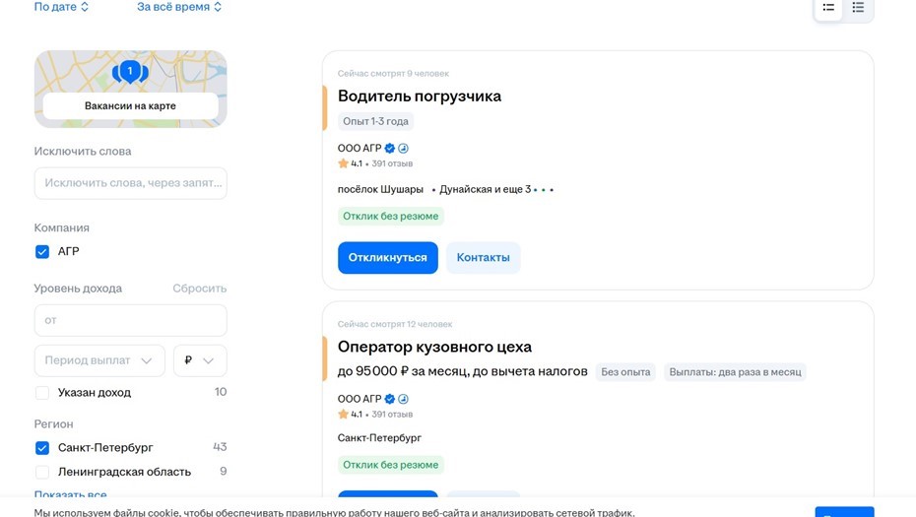
Task: Enable the Указан доход checkbox
Action: point(42,393)
